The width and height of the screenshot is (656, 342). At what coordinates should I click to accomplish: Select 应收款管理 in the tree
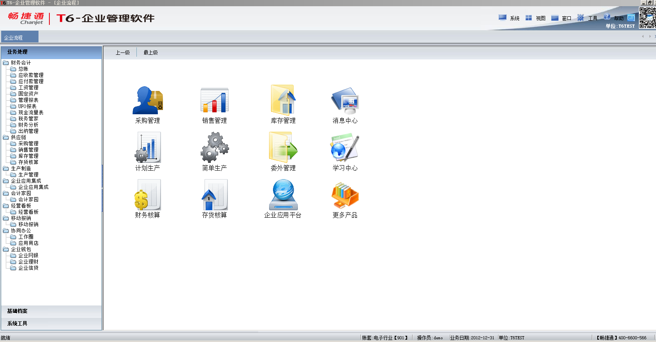pos(31,75)
